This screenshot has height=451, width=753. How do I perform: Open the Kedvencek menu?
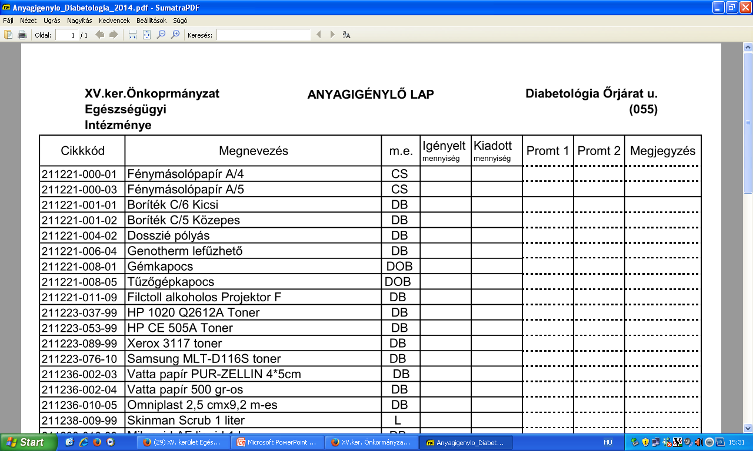114,20
